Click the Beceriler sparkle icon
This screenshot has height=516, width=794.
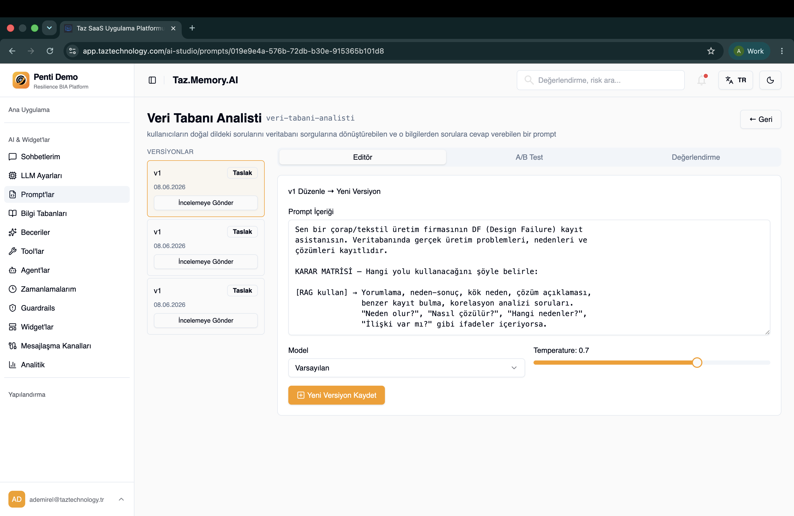tap(13, 232)
